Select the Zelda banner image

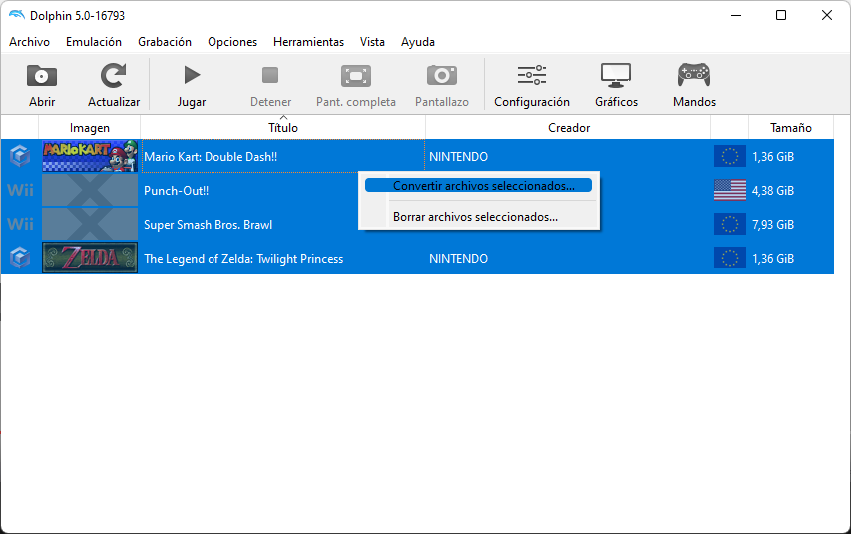point(90,258)
